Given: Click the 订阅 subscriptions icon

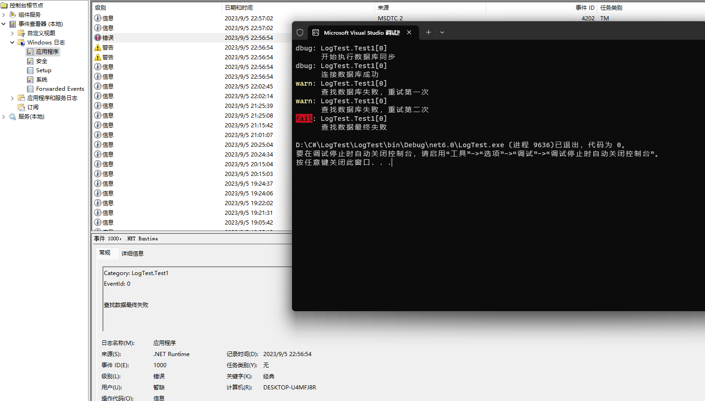Looking at the screenshot, I should click(21, 107).
